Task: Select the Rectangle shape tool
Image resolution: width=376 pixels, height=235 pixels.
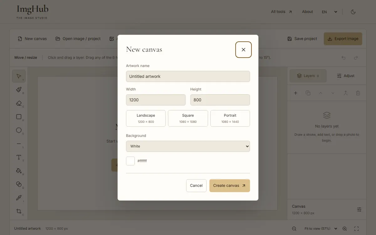Action: point(19,117)
